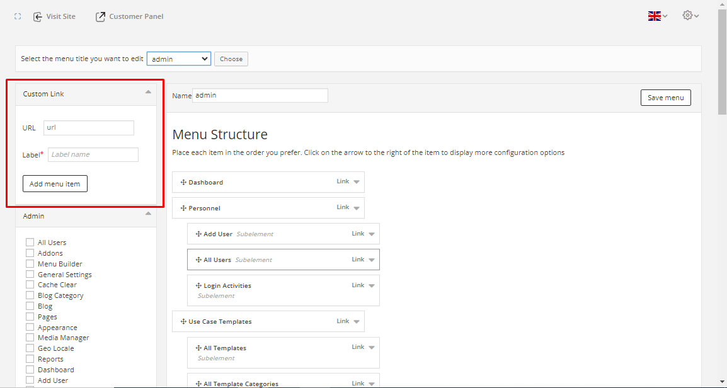
Task: Enable the Menu Builder checkbox
Action: pyautogui.click(x=30, y=264)
